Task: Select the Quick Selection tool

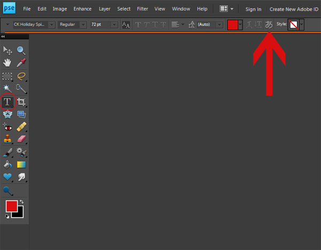Action: [21, 89]
